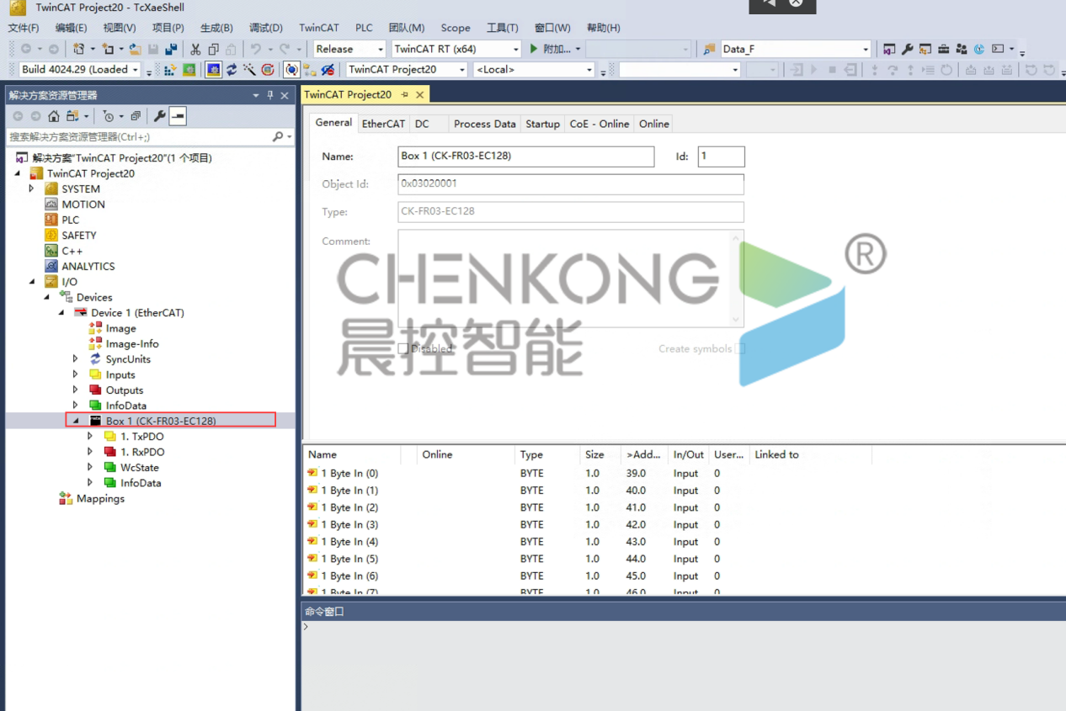
Task: Expand the 1. TxPDO tree node
Action: coord(90,437)
